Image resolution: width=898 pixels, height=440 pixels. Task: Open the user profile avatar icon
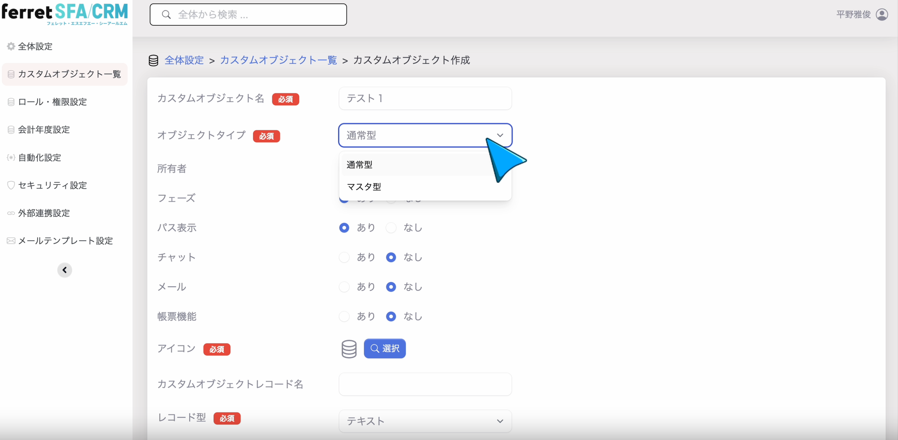882,14
